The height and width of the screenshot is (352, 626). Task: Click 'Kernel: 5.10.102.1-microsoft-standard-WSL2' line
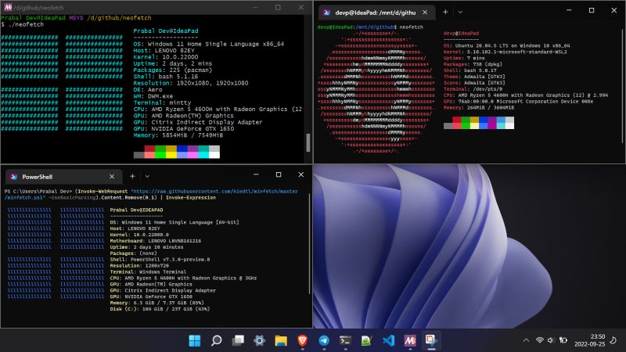point(505,52)
